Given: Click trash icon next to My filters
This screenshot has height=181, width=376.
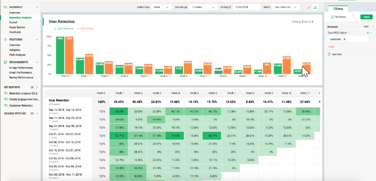Looking at the screenshot, I should click(x=354, y=17).
